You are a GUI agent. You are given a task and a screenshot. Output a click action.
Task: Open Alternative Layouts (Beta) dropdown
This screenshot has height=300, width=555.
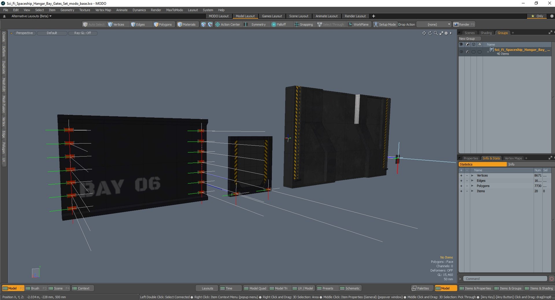pos(31,16)
